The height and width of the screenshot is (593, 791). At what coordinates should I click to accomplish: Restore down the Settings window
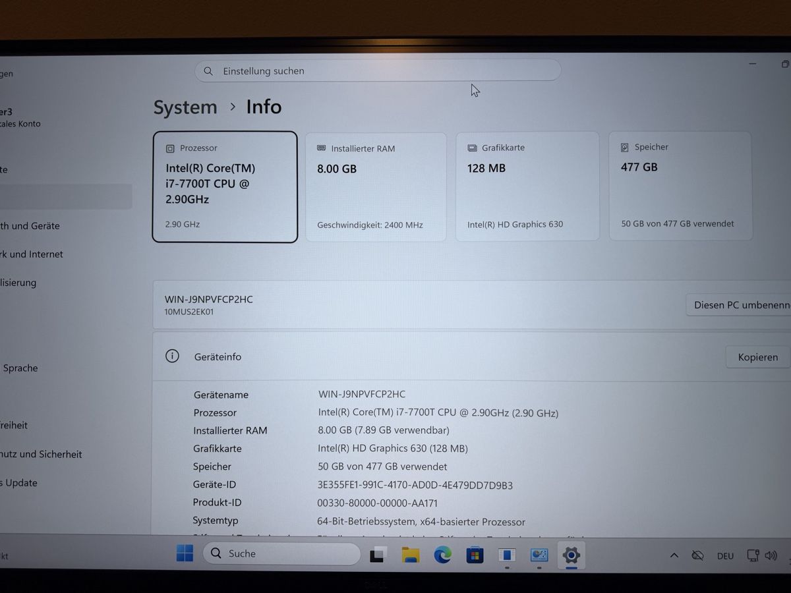tap(784, 64)
